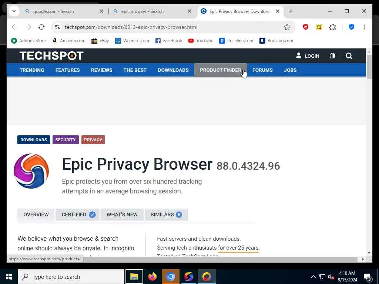Reload the page with refresh icon
The image size is (379, 284).
tap(41, 27)
